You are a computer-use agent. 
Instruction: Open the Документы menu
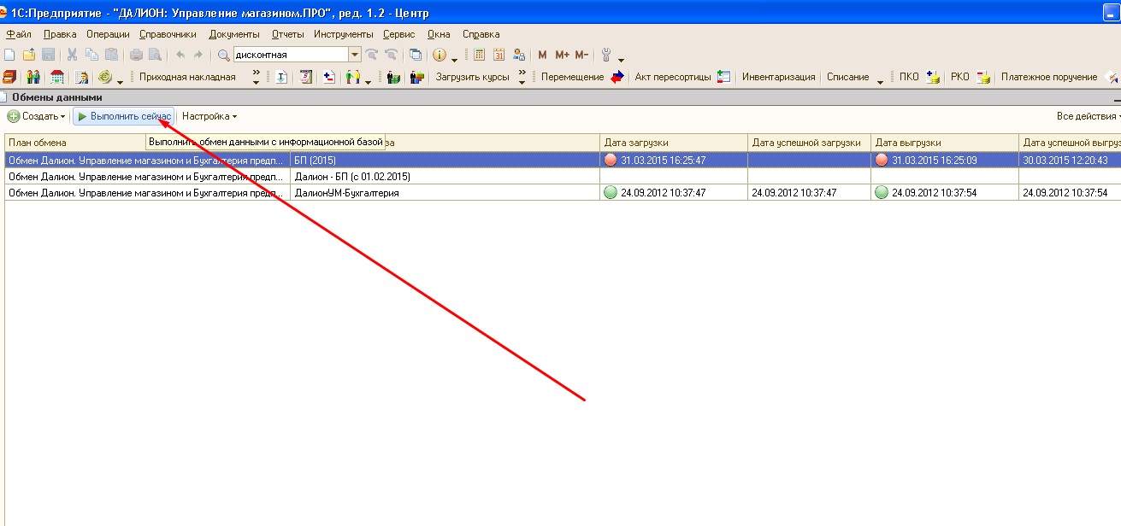pos(233,34)
